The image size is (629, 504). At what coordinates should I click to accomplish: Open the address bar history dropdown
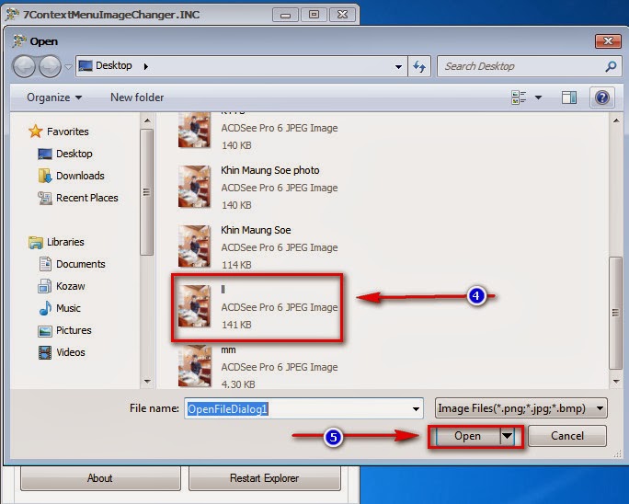[398, 66]
